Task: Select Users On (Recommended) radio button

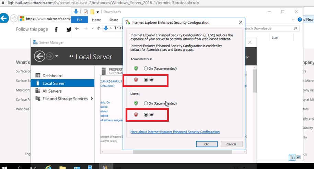Action: tap(146, 103)
